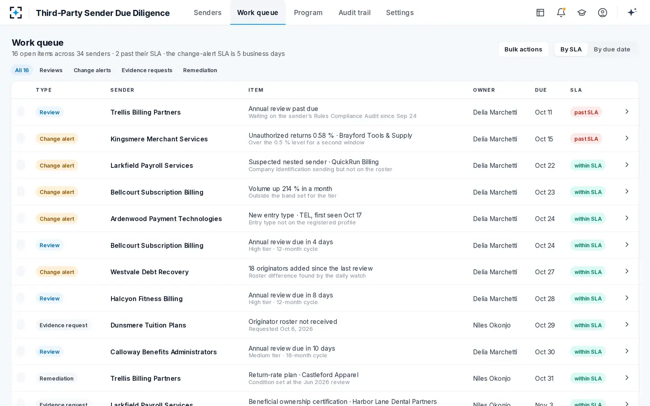Open chevron for Westvale Debt Recovery row
Image resolution: width=650 pixels, height=406 pixels.
point(627,271)
